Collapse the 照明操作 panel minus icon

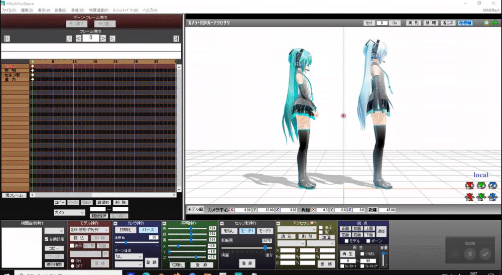pos(164,223)
